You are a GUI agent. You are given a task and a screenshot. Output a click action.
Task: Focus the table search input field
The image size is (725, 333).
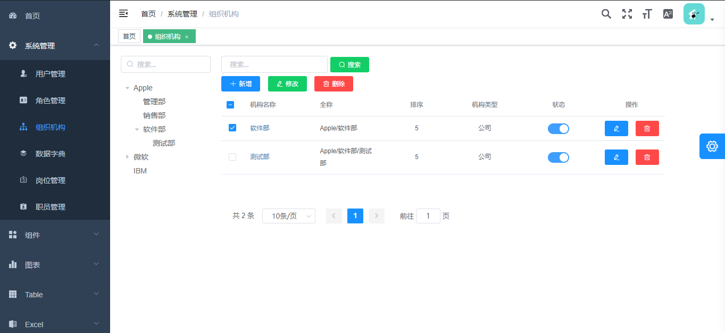(x=274, y=64)
